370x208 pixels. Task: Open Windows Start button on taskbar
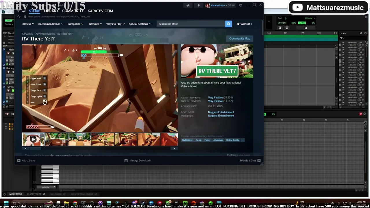point(6,203)
